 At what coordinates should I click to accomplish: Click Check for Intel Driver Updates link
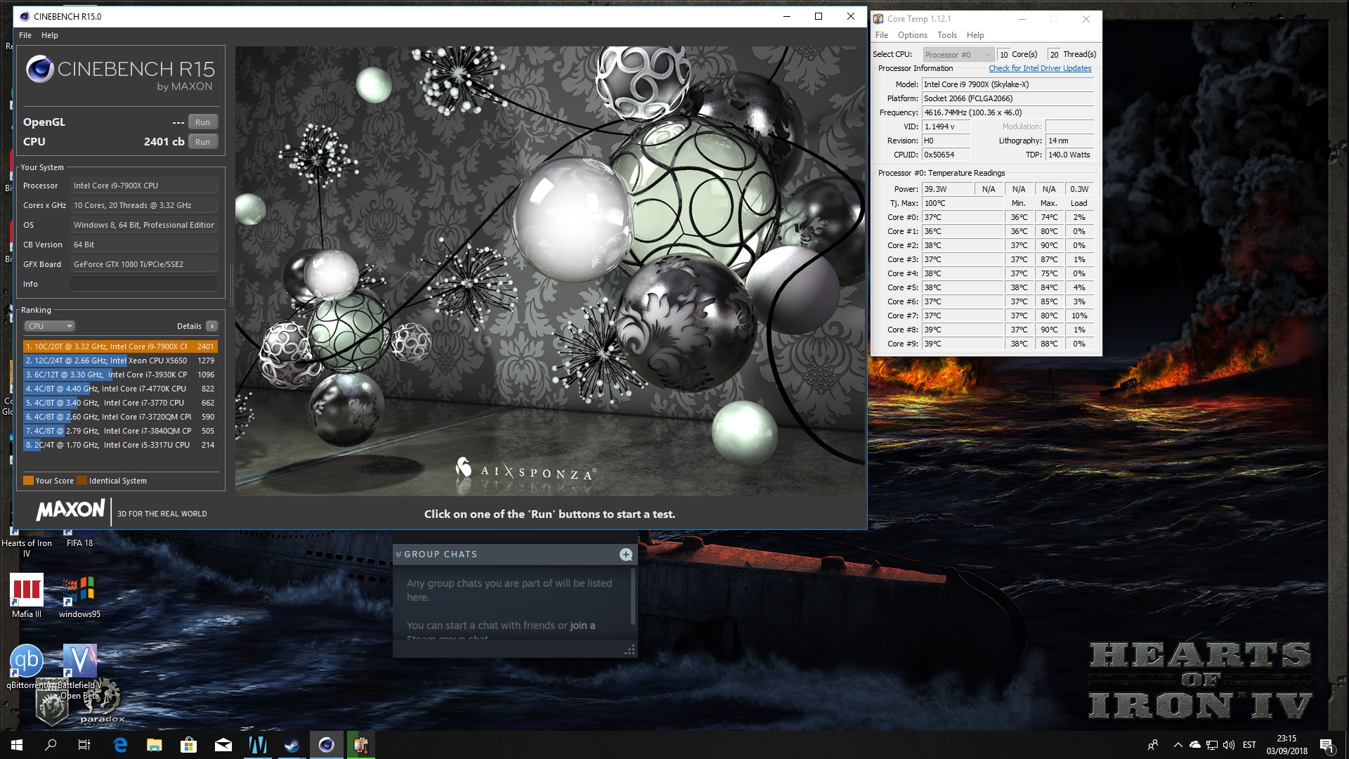1040,68
